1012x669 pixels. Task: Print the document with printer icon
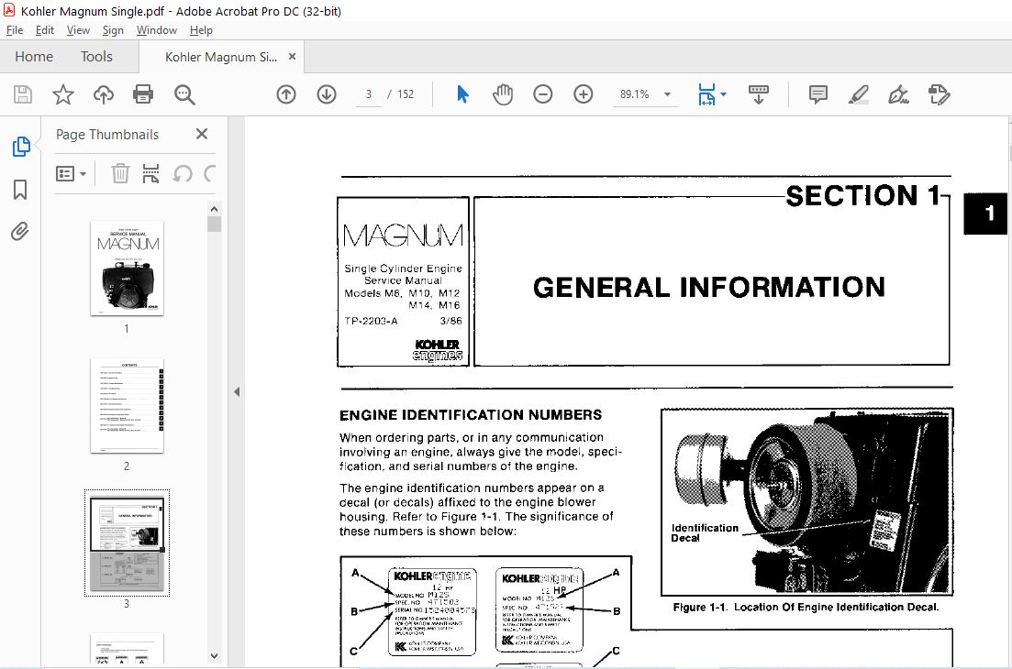click(142, 94)
